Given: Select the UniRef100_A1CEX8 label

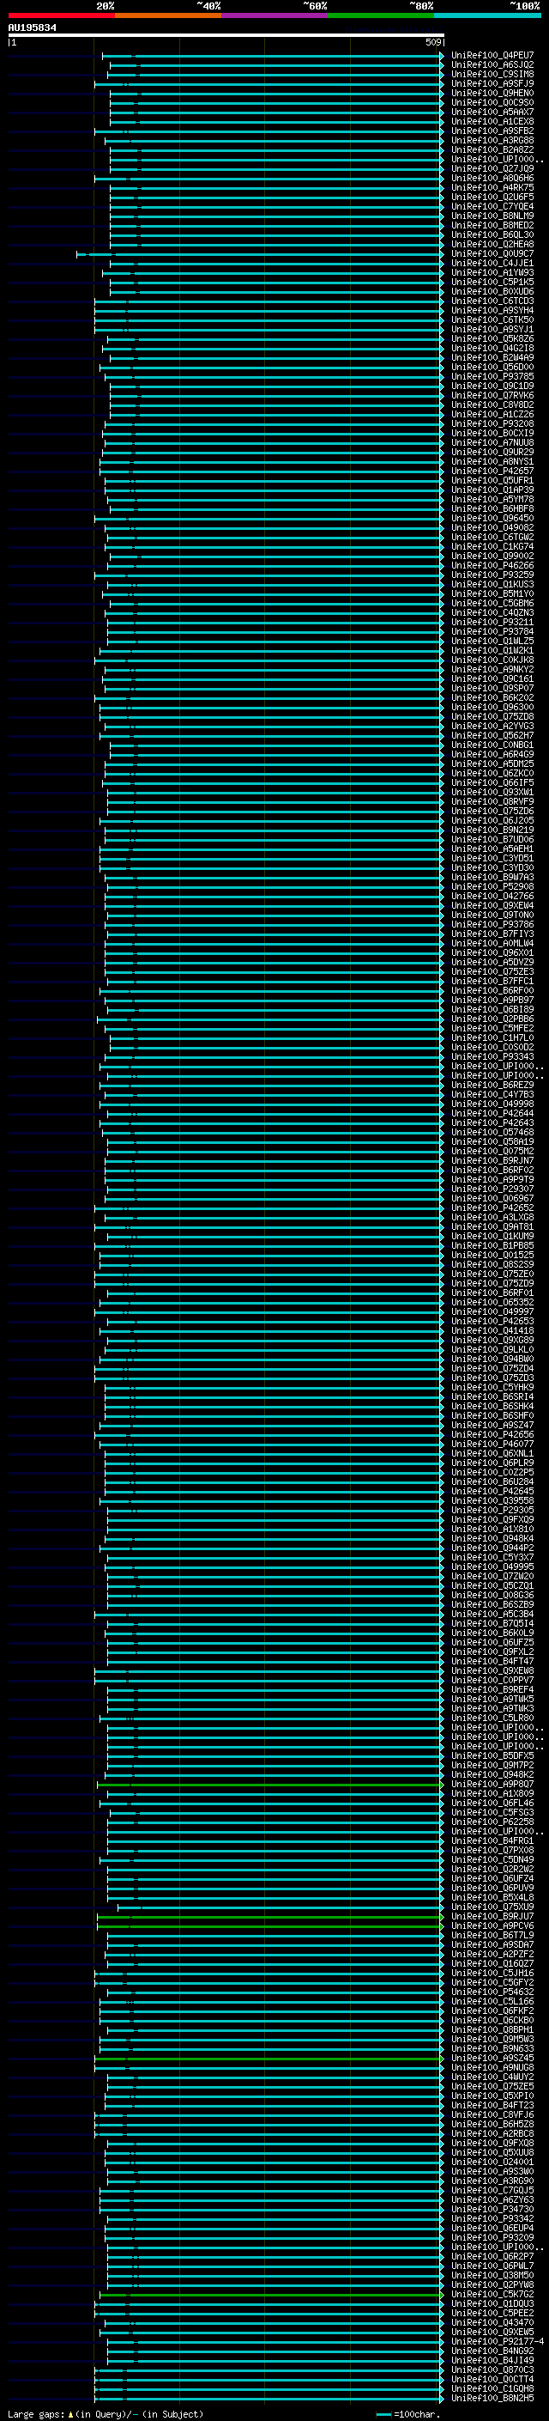Looking at the screenshot, I should (492, 121).
